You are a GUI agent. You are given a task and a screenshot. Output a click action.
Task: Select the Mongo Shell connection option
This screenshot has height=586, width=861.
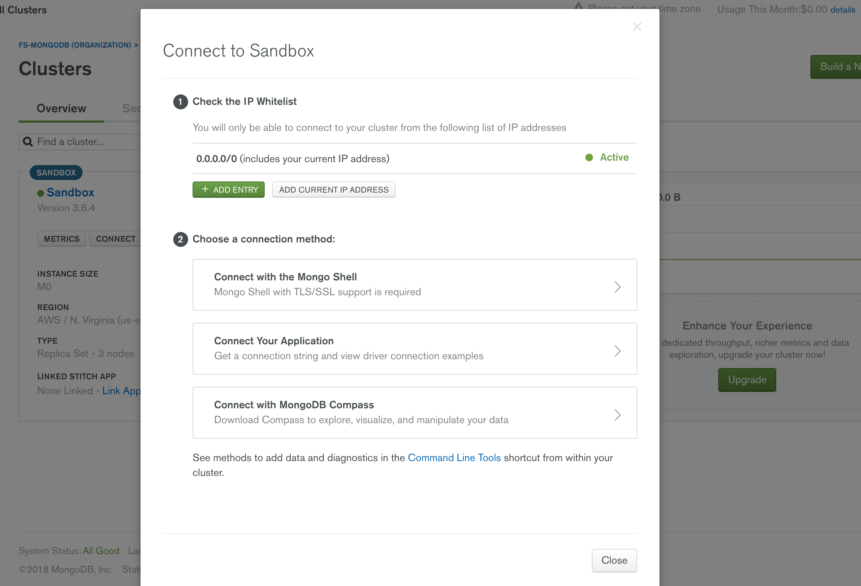click(x=415, y=284)
